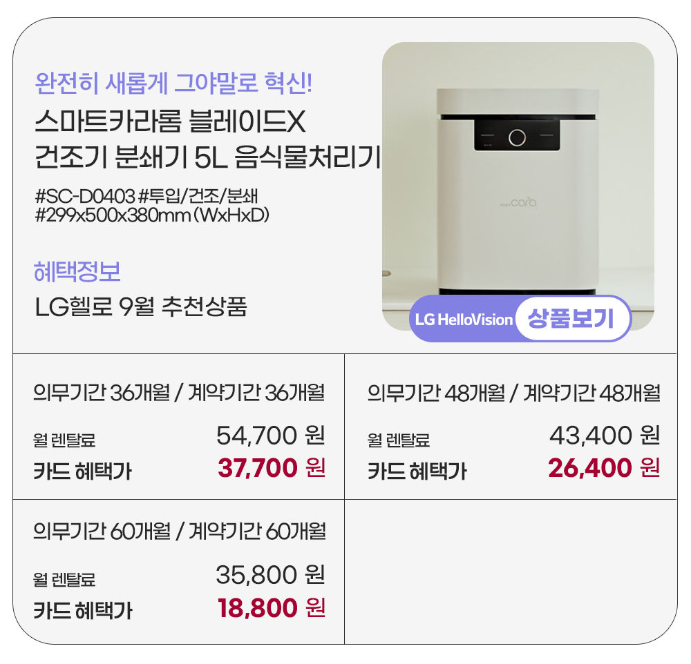Viewport: 691px width, 664px height.
Task: Open the food waste processor product photo
Action: [x=518, y=179]
